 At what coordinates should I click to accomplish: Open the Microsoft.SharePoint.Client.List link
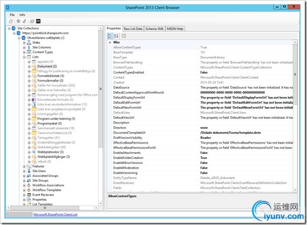[56, 215]
